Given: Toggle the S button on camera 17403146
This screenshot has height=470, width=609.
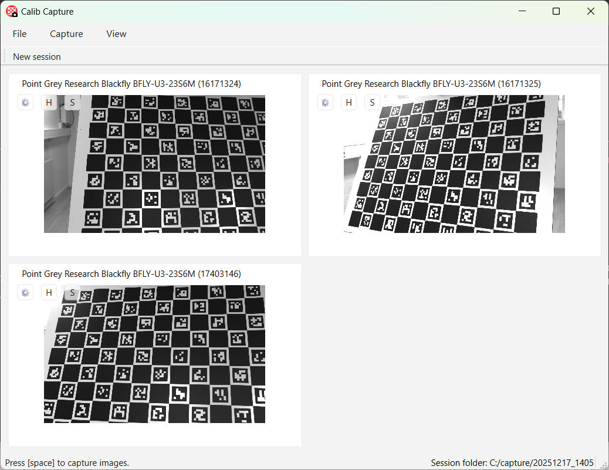Looking at the screenshot, I should [x=72, y=292].
